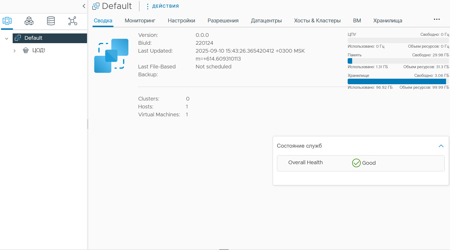Viewport: 450px width, 250px height.
Task: Open the Hosts and Clusters inventory icon
Action: (x=7, y=21)
